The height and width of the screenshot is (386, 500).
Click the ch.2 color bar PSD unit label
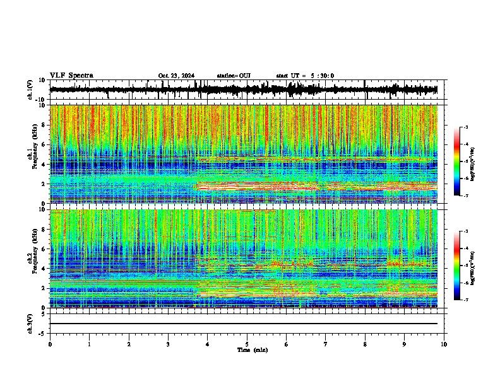pyautogui.click(x=473, y=267)
